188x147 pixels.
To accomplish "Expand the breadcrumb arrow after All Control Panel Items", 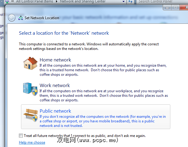I will (56, 2).
